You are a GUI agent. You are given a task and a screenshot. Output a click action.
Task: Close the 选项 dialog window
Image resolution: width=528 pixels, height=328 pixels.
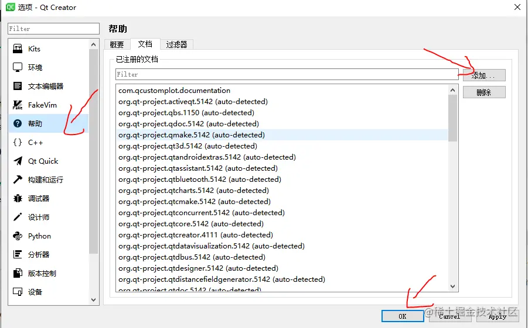[517, 7]
